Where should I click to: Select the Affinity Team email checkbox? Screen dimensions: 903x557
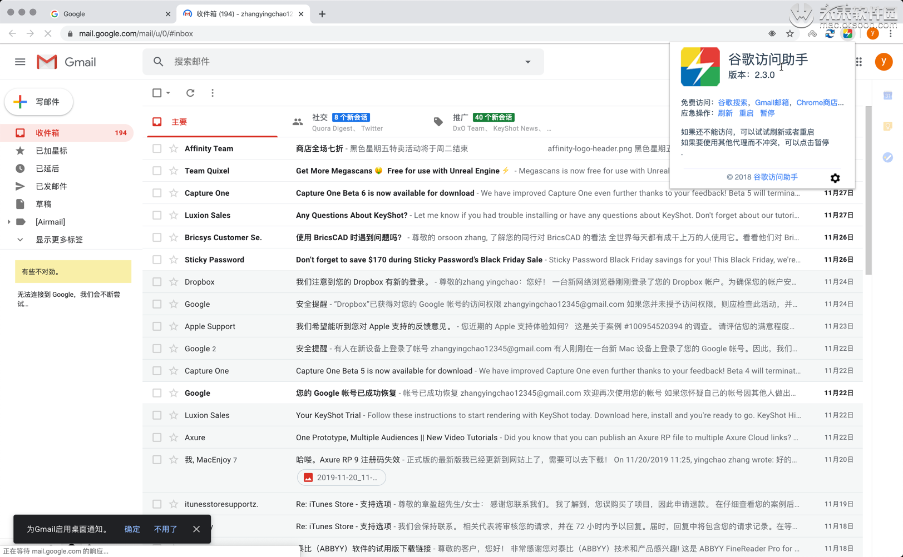(x=157, y=148)
